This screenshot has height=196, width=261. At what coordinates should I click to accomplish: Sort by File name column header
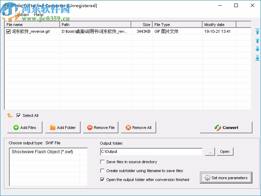[32, 25]
